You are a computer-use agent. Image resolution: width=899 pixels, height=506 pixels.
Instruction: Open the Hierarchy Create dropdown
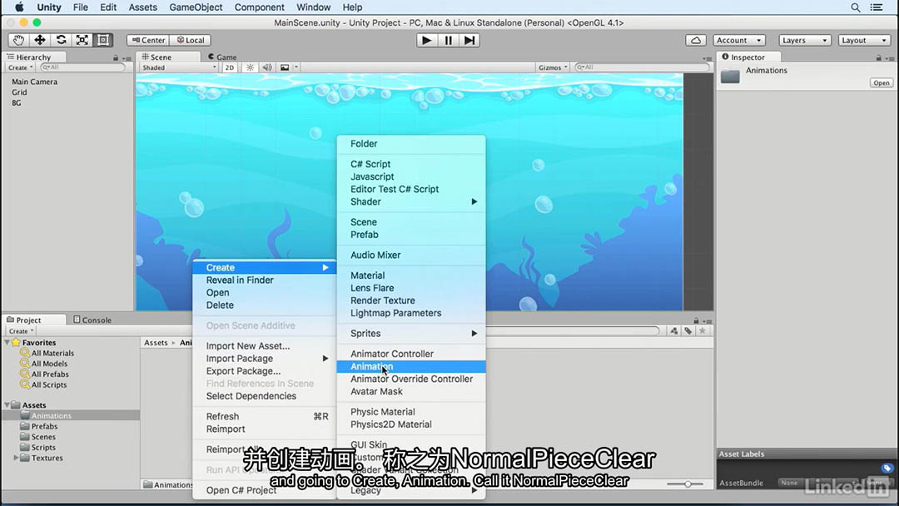20,67
